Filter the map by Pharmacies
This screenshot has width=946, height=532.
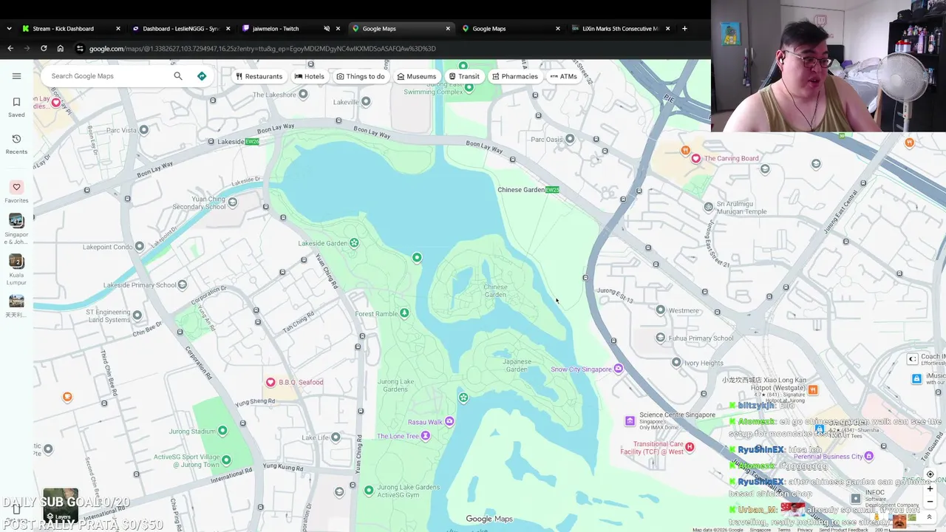click(515, 76)
